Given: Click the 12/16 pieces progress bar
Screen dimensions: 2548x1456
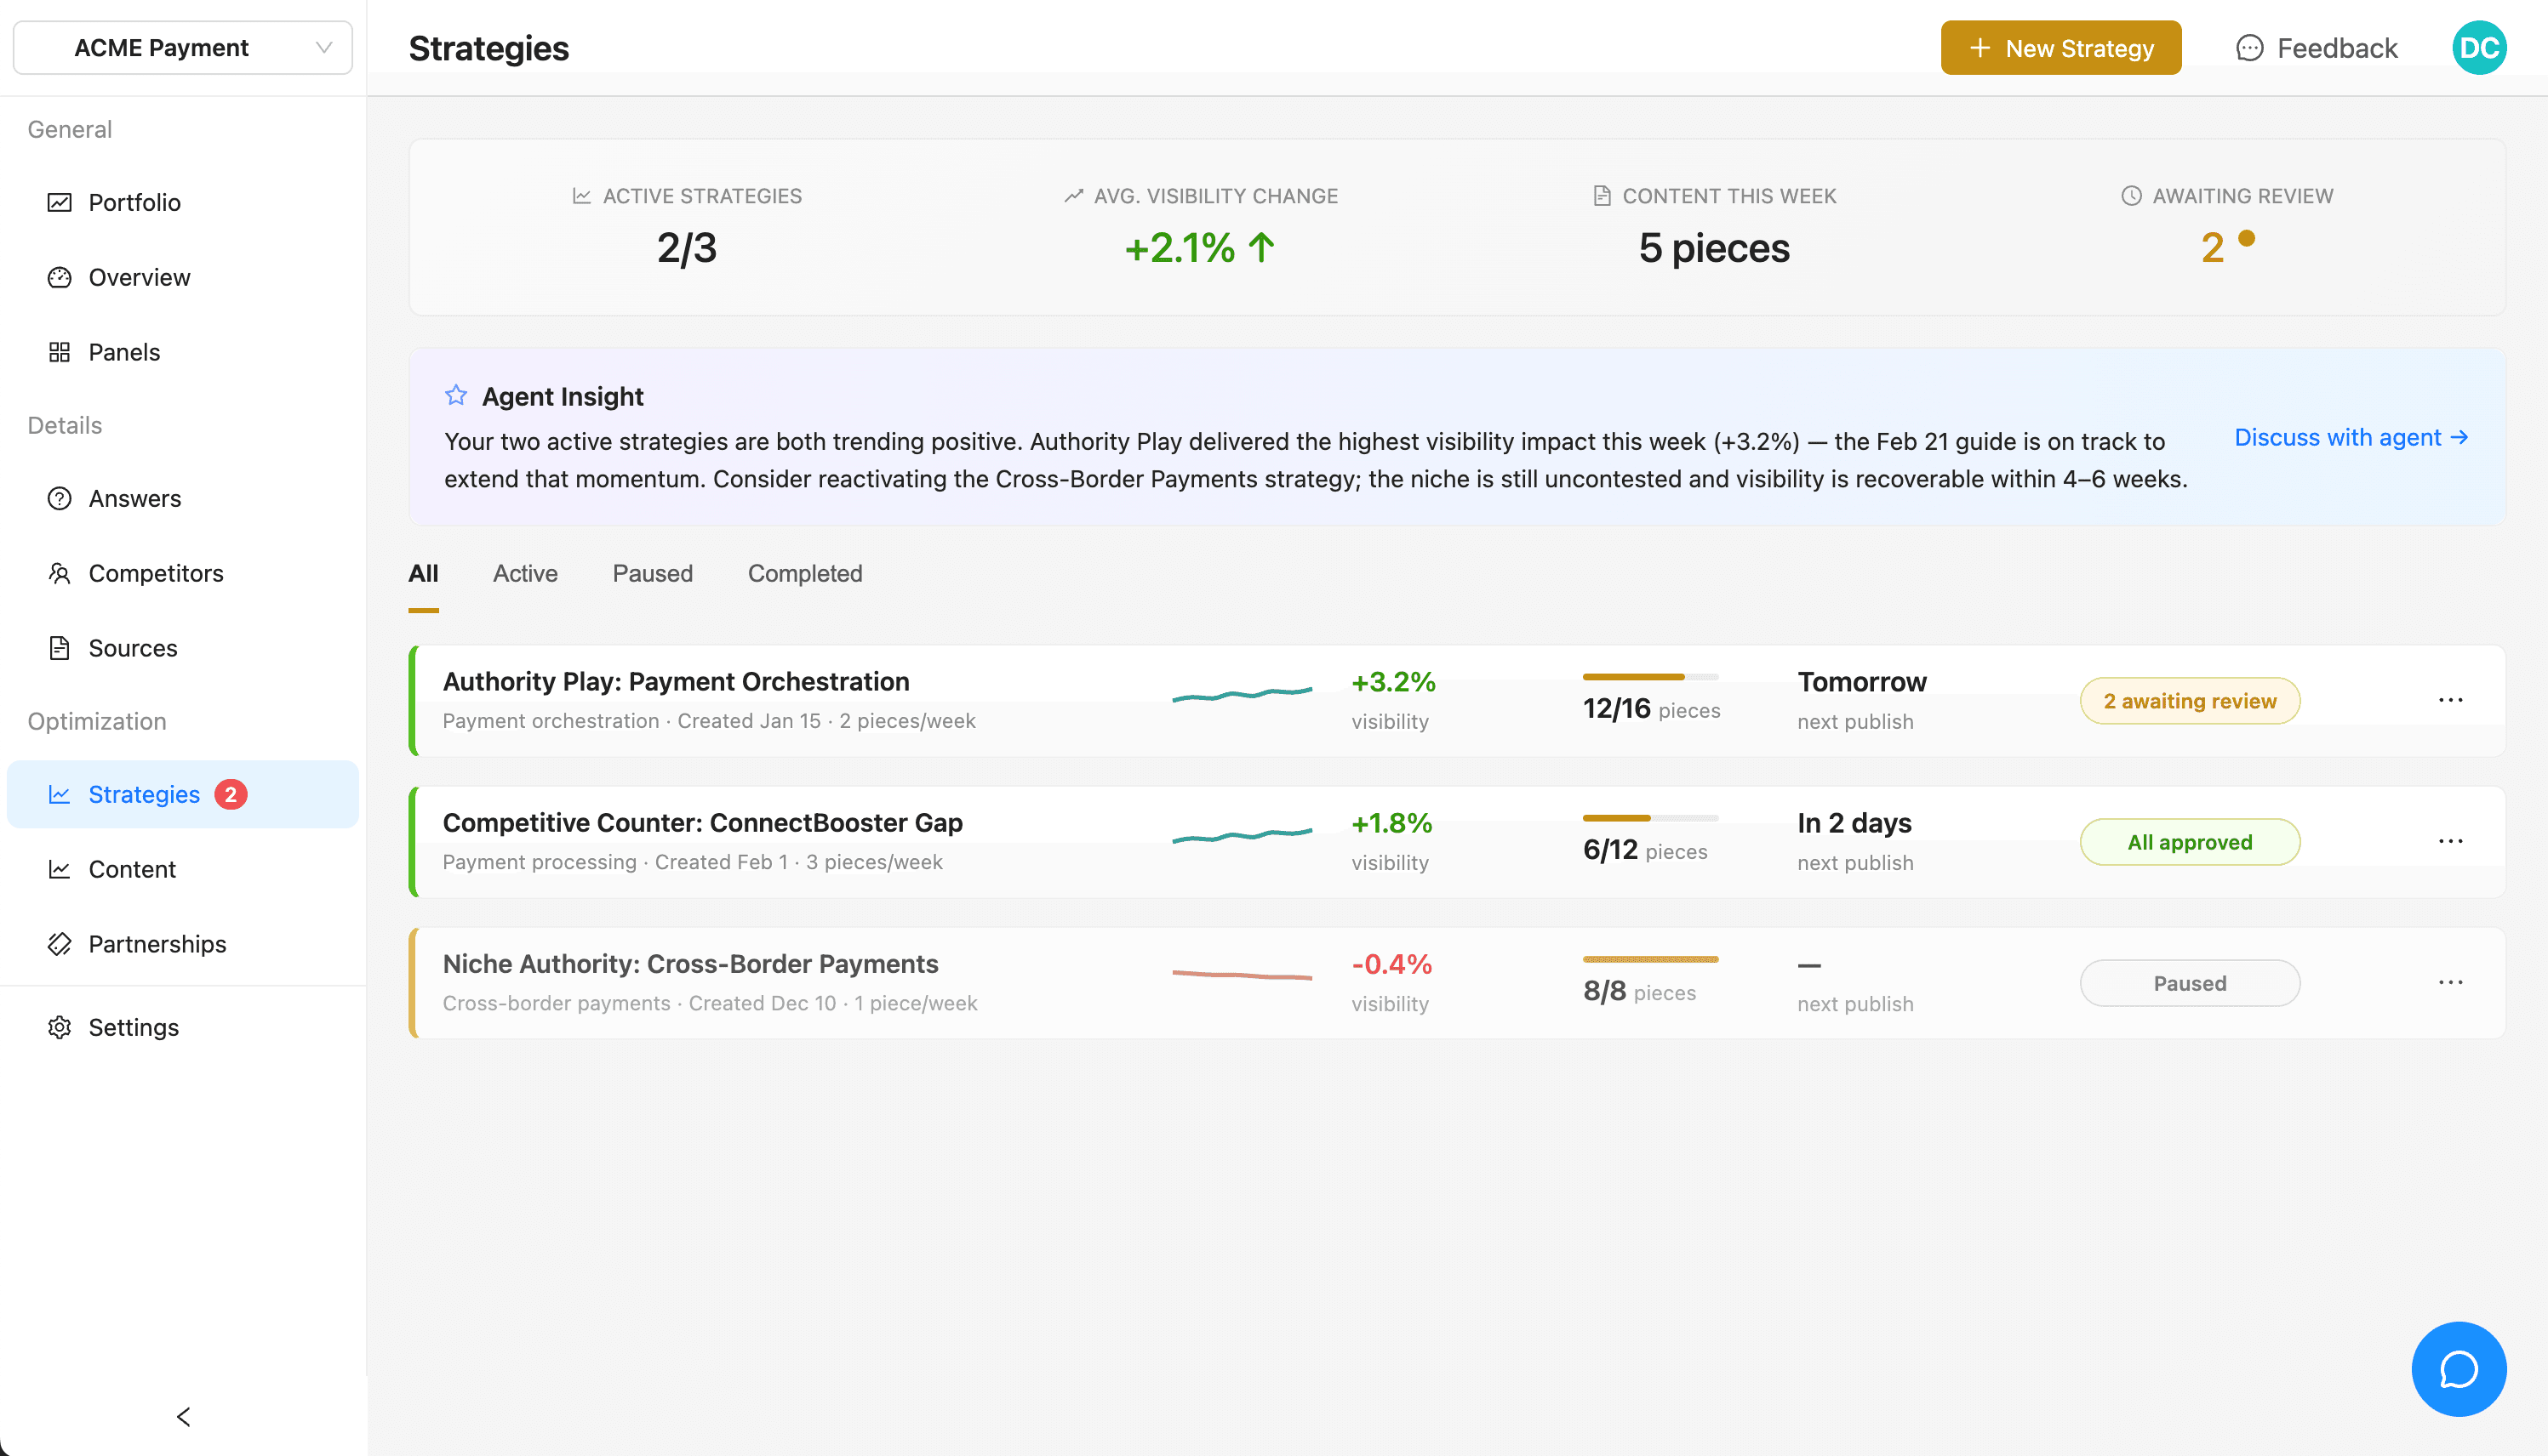Looking at the screenshot, I should 1649,677.
